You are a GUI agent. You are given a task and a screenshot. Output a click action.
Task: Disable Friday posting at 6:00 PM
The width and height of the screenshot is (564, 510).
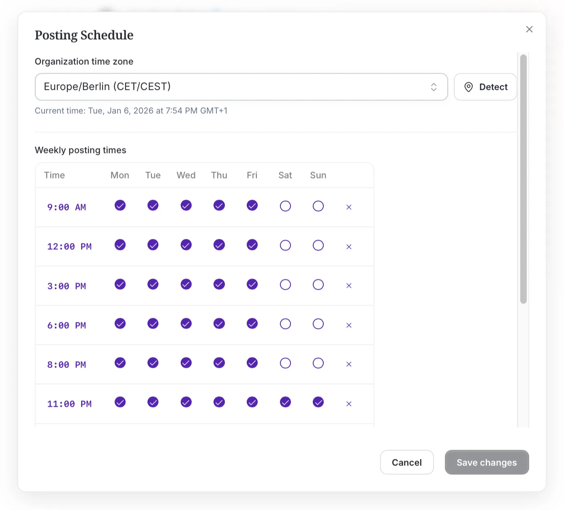tap(252, 324)
